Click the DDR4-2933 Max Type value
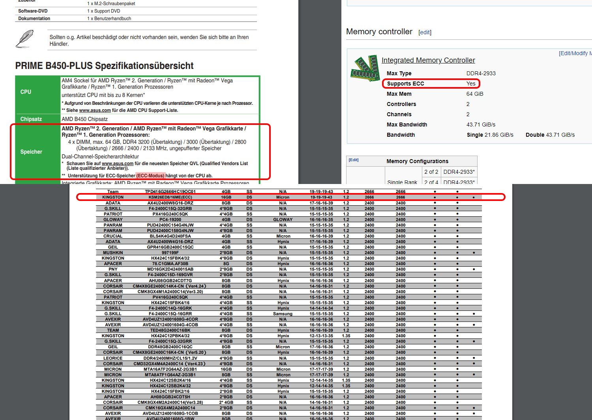This screenshot has width=592, height=420. [x=481, y=73]
